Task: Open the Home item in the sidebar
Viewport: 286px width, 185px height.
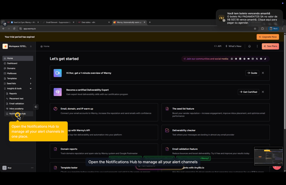Action: 18,58
